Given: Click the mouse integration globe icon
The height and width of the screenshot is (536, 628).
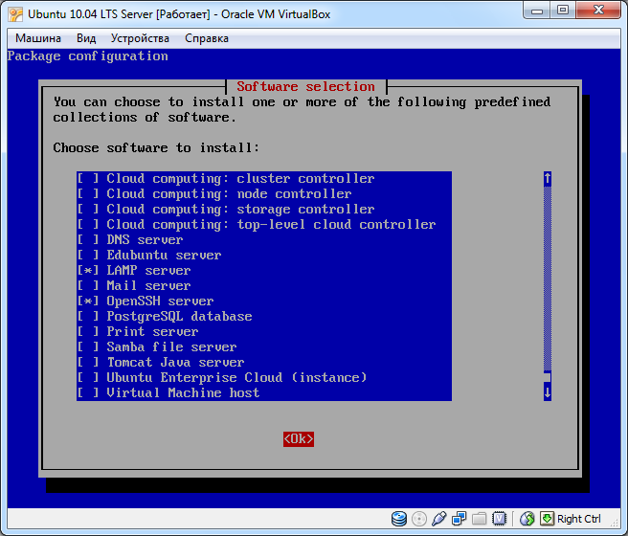Looking at the screenshot, I should pyautogui.click(x=527, y=519).
